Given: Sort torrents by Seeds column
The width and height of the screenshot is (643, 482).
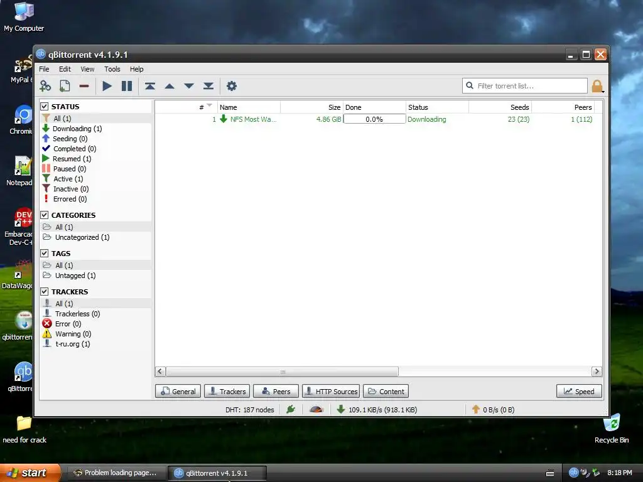Looking at the screenshot, I should click(500, 107).
